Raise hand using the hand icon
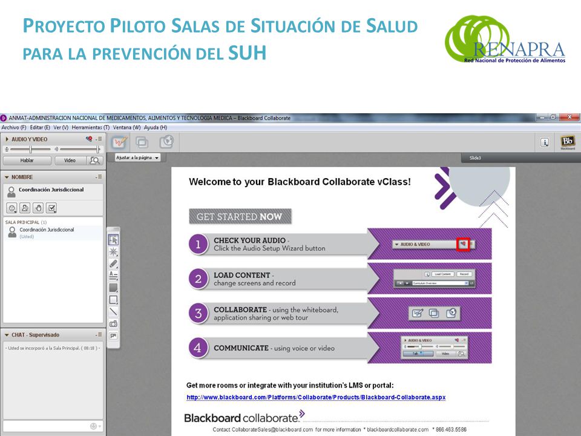This screenshot has width=581, height=436. [38, 208]
